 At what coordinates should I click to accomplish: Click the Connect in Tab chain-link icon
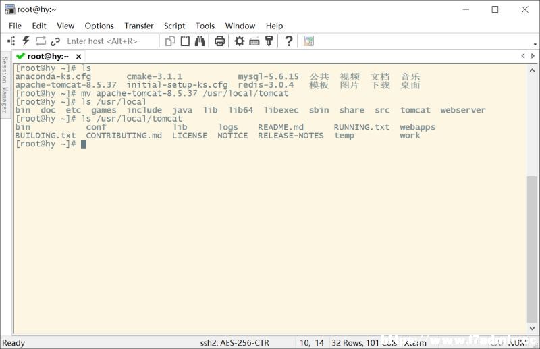click(55, 41)
